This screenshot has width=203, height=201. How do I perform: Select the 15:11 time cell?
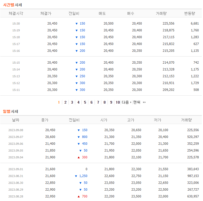(x=16, y=90)
